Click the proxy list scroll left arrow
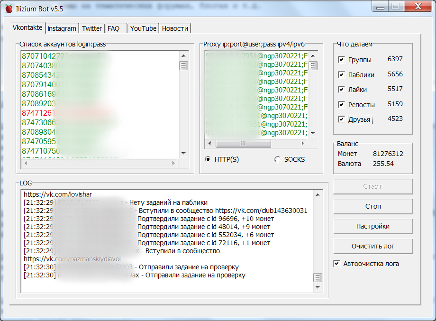The image size is (436, 321). tap(209, 144)
